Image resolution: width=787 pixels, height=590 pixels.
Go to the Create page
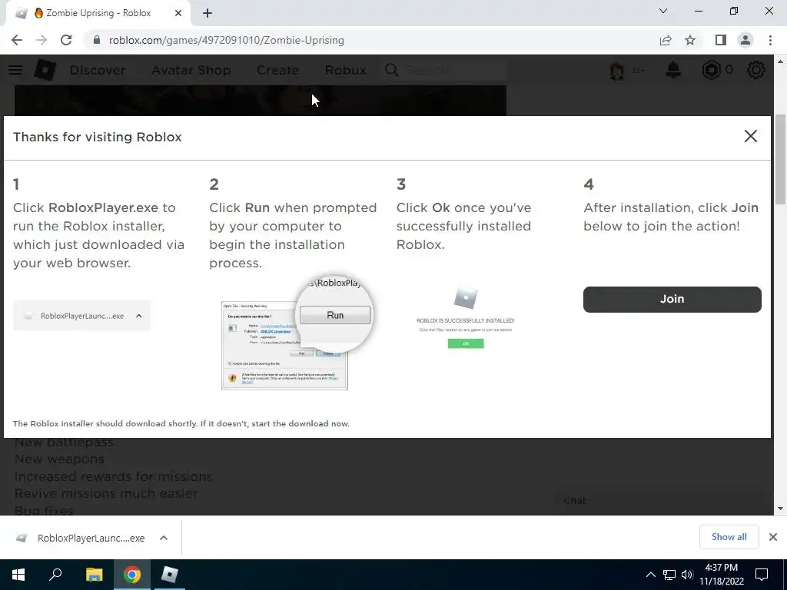(x=277, y=70)
